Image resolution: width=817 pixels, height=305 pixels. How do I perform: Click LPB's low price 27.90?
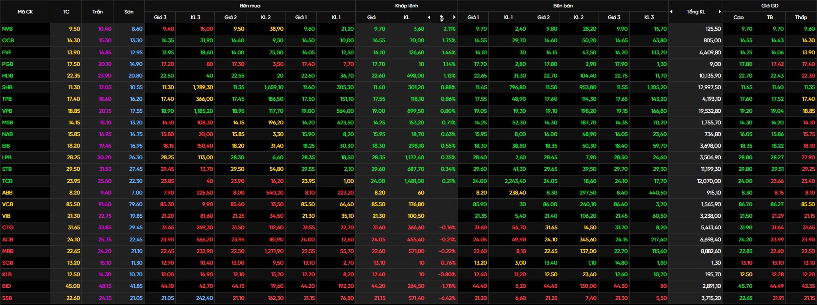tap(808, 157)
